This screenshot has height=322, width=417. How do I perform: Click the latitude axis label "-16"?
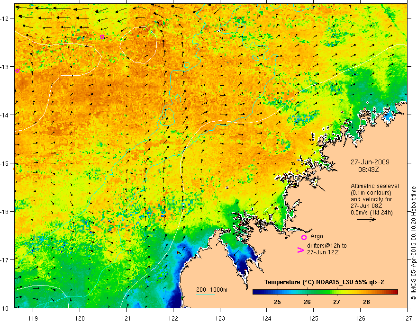pyautogui.click(x=5, y=212)
